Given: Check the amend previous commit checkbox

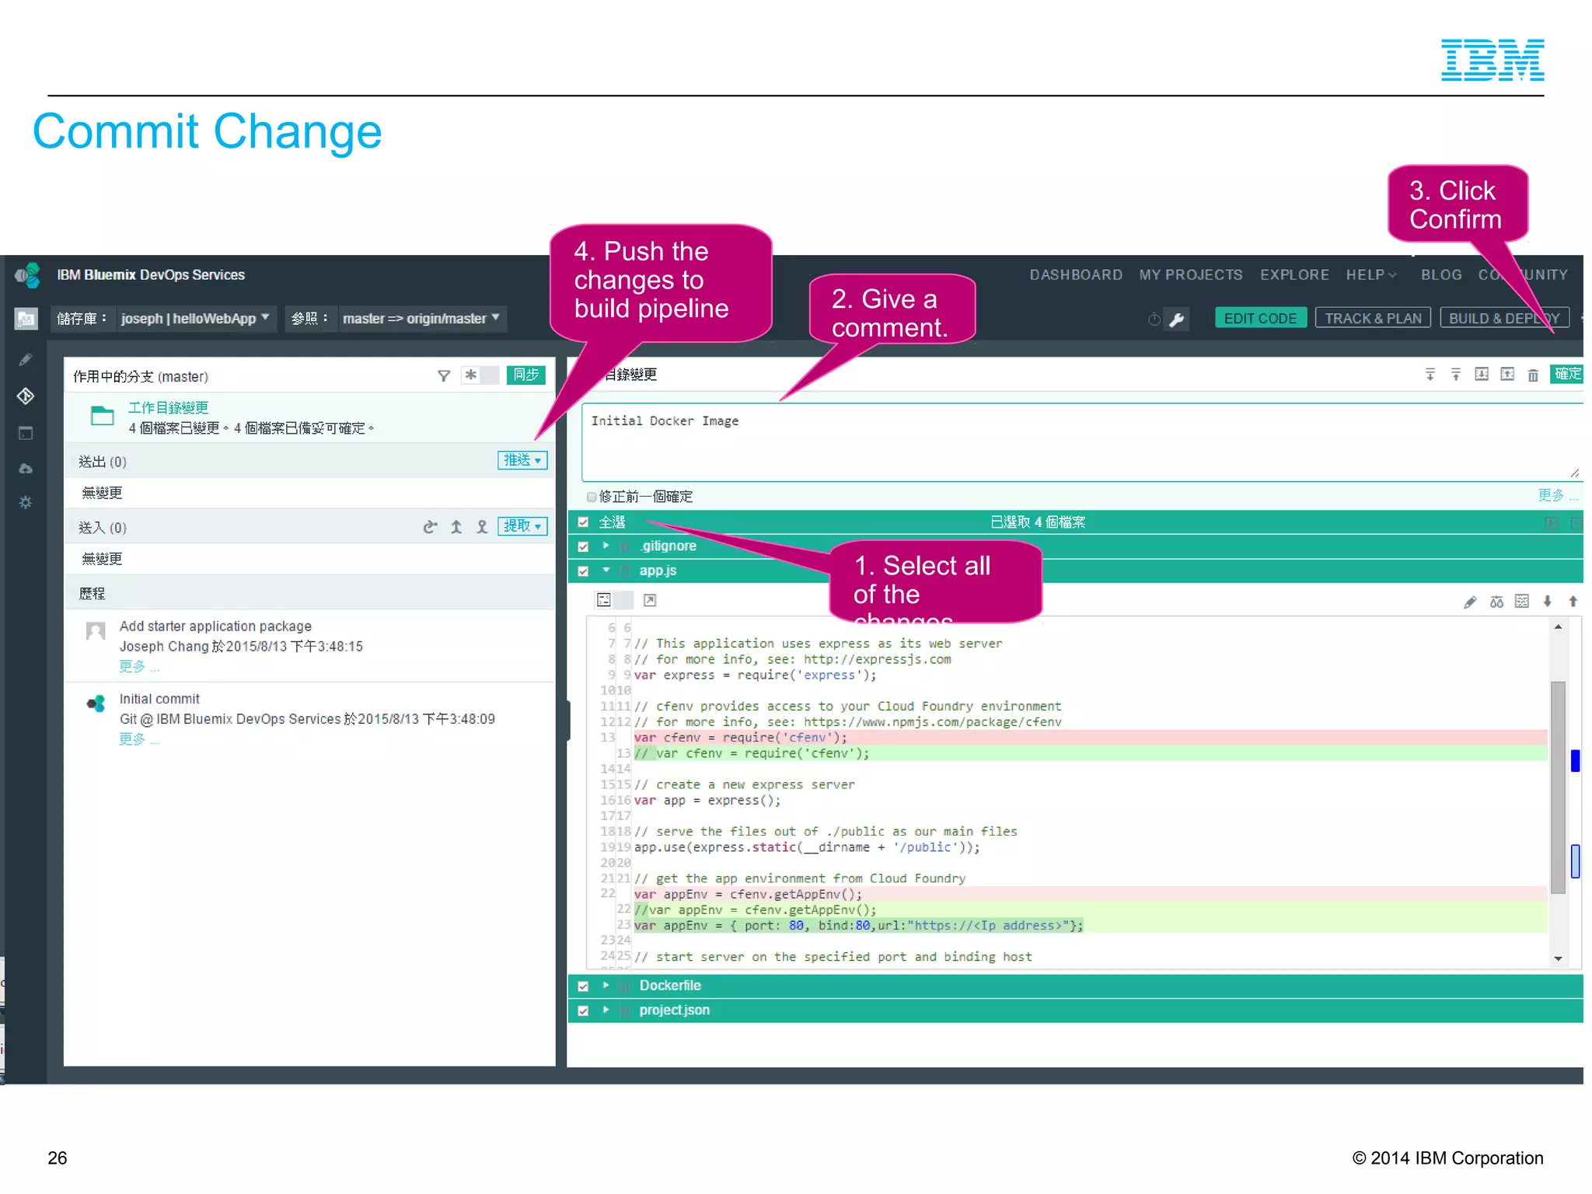Looking at the screenshot, I should 592,497.
